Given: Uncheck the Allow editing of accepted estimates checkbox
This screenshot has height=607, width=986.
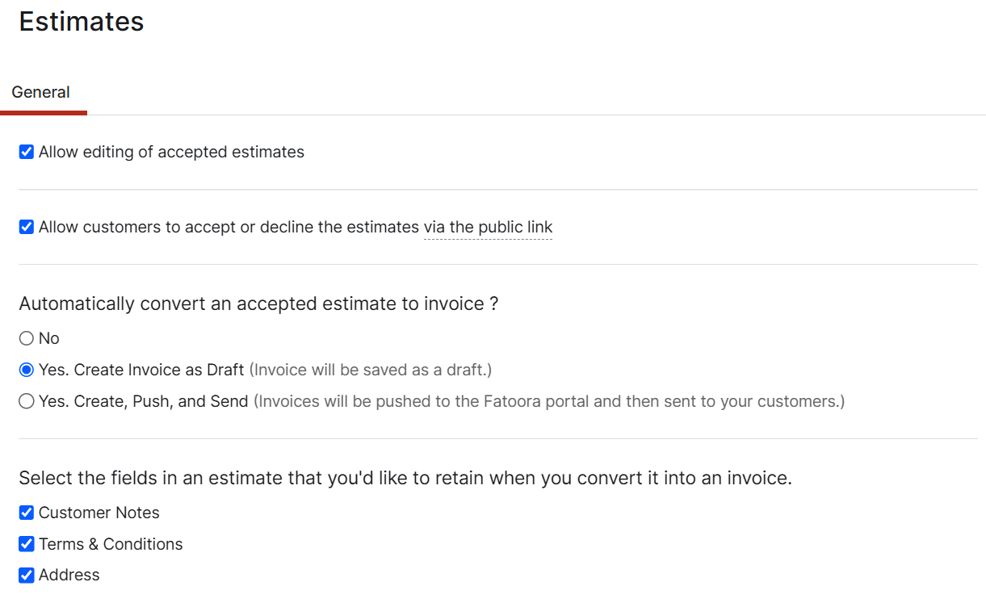Looking at the screenshot, I should pos(27,152).
